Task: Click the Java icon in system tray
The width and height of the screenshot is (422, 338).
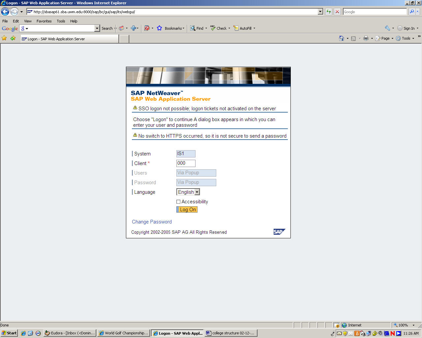Action: 357,333
